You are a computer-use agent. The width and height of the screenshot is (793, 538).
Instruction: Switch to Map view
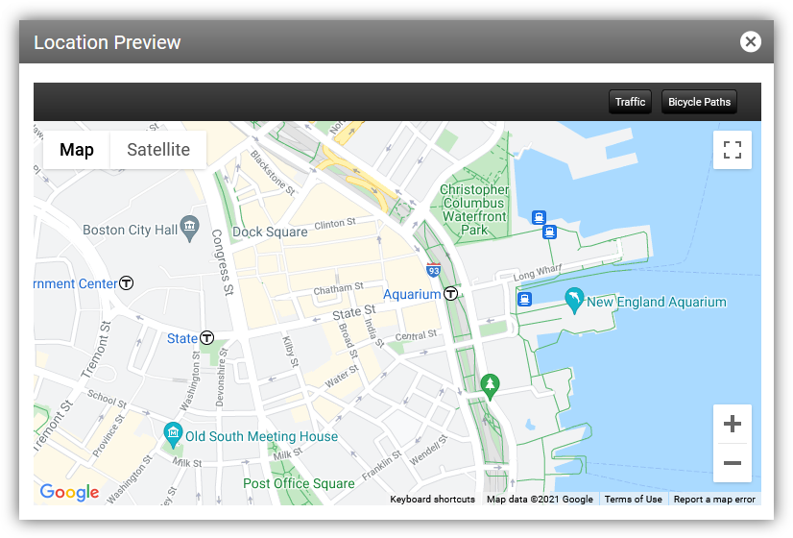77,150
